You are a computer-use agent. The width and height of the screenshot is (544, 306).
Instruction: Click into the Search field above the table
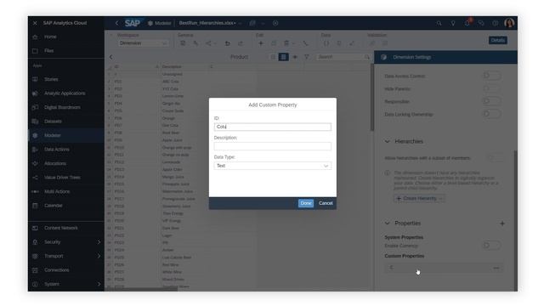pos(343,57)
